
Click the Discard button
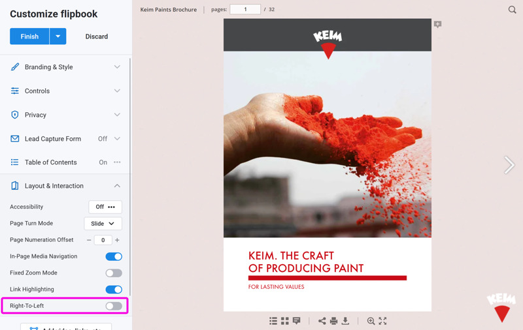pos(96,37)
